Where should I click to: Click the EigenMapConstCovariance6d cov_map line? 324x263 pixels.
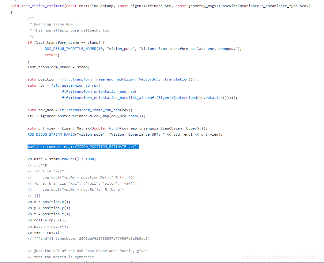pyautogui.click(x=86, y=116)
